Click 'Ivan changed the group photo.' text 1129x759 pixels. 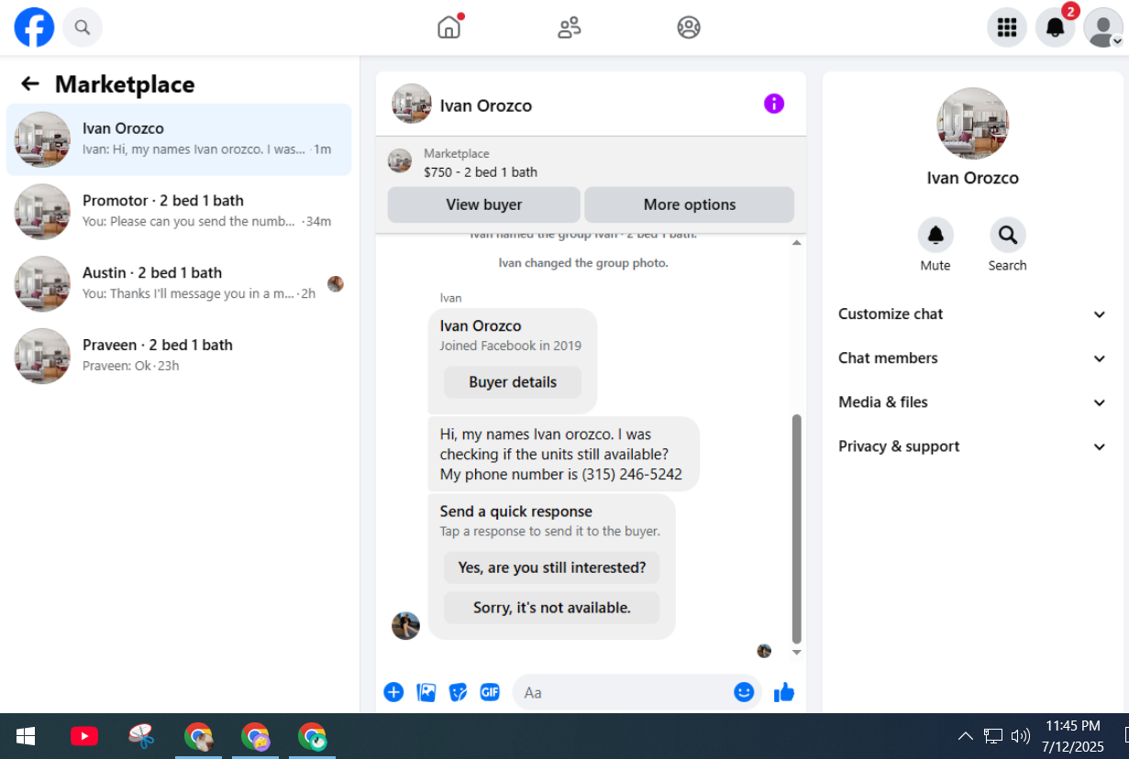(x=583, y=263)
